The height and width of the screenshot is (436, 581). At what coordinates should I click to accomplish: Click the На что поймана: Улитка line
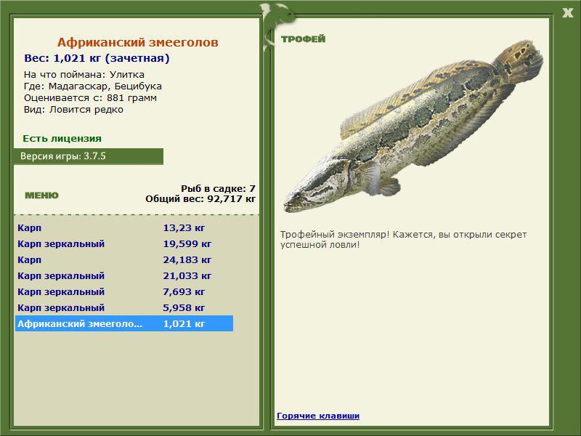click(x=84, y=75)
